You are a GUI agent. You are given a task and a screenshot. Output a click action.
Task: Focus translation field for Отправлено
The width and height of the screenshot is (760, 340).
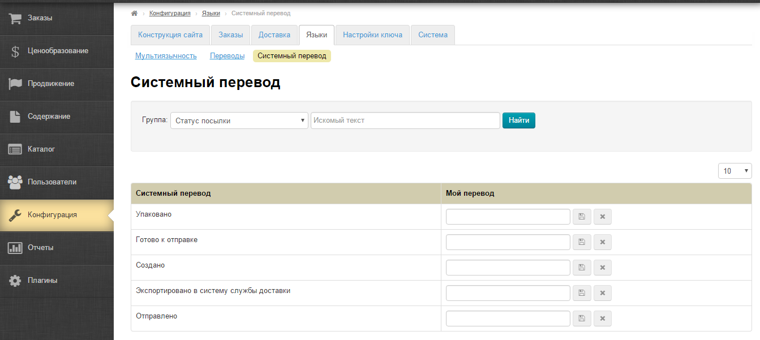click(508, 319)
